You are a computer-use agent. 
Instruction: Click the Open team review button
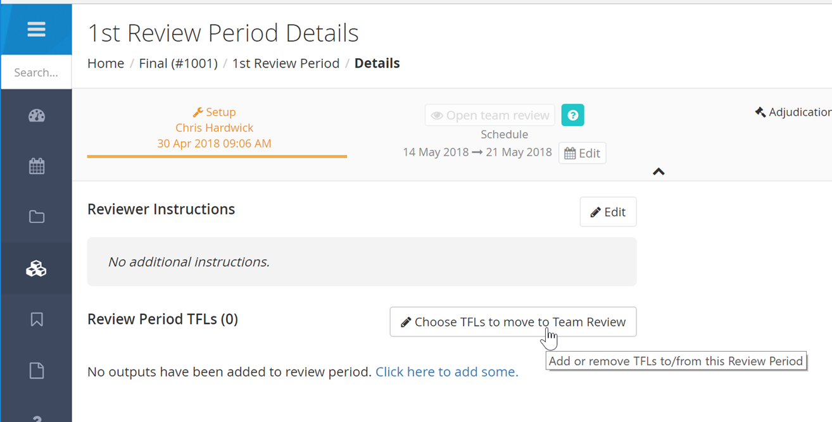(490, 115)
